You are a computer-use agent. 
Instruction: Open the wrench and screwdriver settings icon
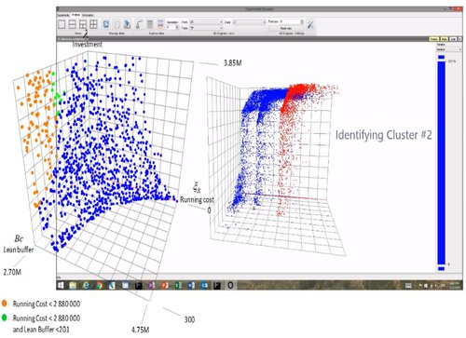point(309,24)
